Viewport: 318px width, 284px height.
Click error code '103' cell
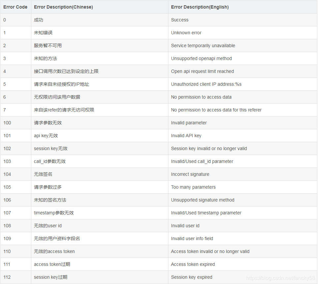coord(15,161)
